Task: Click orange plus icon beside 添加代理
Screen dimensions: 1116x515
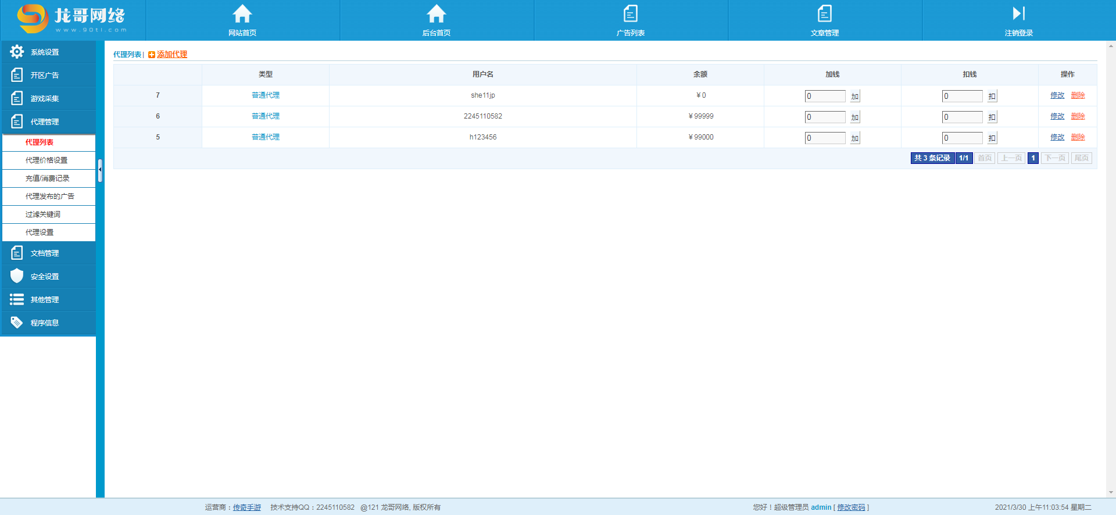Action: (x=152, y=55)
